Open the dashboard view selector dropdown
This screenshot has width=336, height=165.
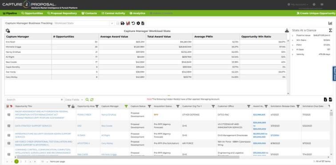112,24
